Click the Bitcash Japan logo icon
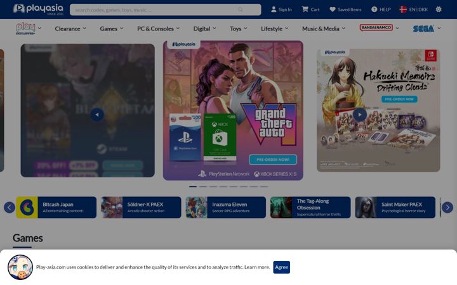This screenshot has width=457, height=285. click(x=27, y=207)
